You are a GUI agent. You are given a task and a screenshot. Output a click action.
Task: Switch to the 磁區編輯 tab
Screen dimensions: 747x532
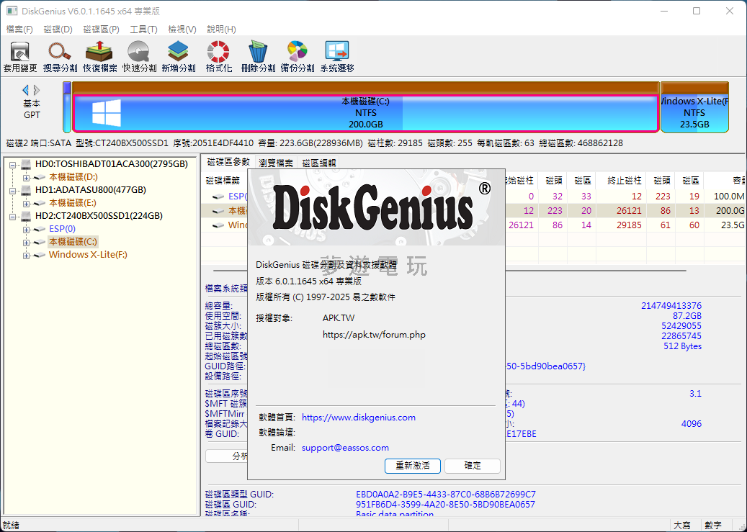coord(318,163)
